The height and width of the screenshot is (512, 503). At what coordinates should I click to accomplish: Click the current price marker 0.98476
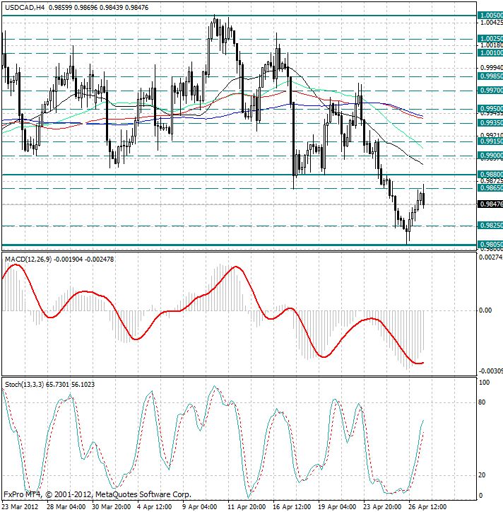coord(490,204)
